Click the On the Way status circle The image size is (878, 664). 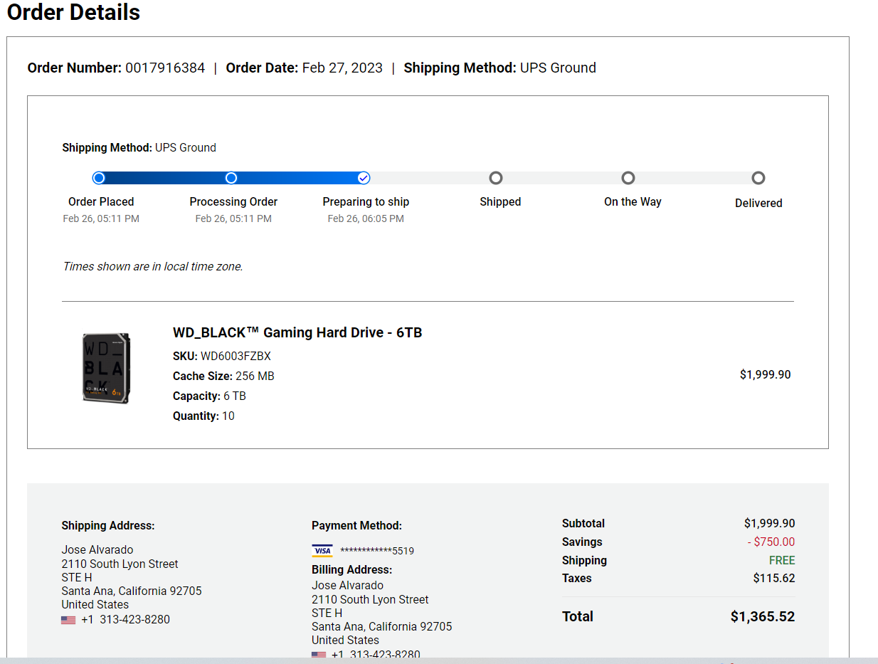click(628, 178)
